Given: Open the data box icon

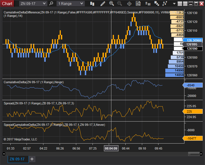Looking at the screenshot, I should pos(138,3).
